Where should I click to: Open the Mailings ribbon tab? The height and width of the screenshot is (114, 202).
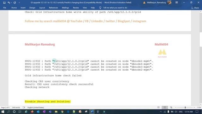[x=65, y=8]
